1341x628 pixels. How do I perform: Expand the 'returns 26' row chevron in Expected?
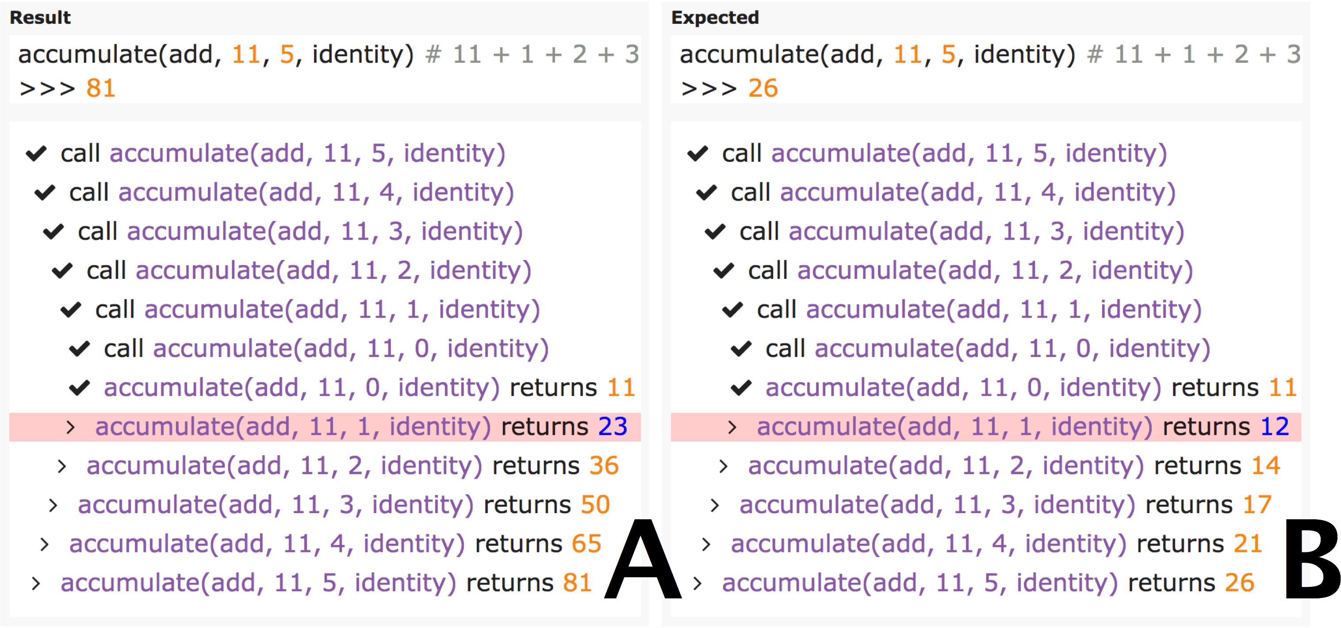(697, 583)
